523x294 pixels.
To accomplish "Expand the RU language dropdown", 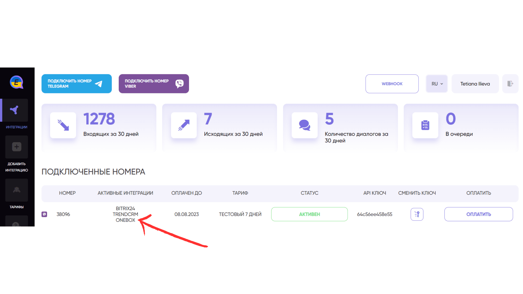I will point(437,84).
